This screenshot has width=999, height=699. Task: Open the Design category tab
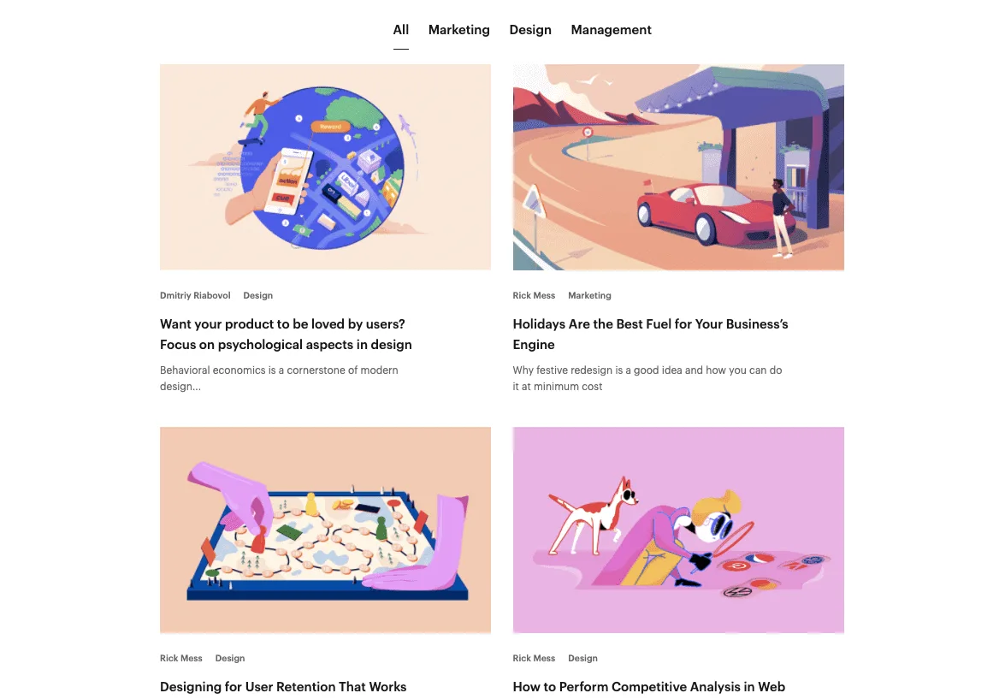530,30
